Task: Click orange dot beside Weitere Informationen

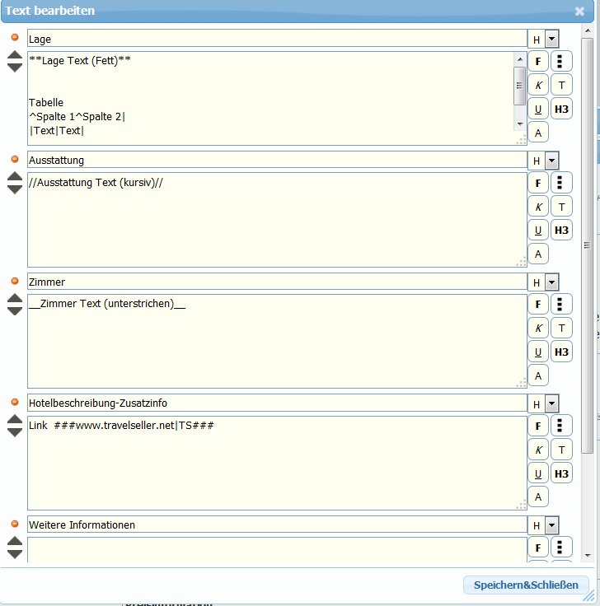Action: click(x=15, y=524)
